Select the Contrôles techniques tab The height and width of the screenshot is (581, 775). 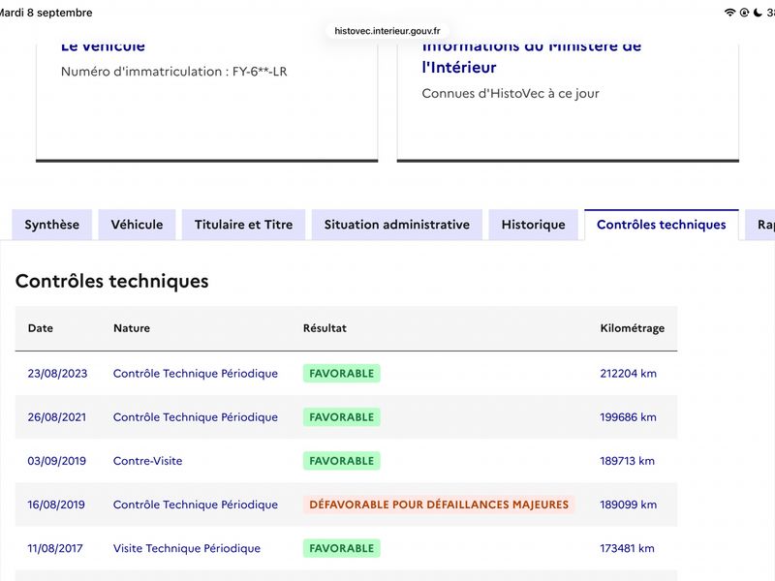[x=662, y=225]
